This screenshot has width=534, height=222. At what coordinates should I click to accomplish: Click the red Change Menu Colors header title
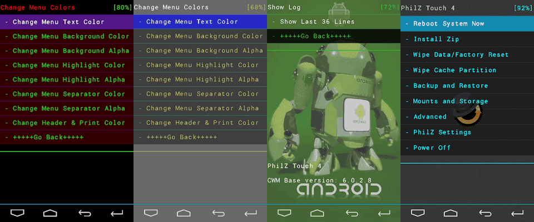37,7
